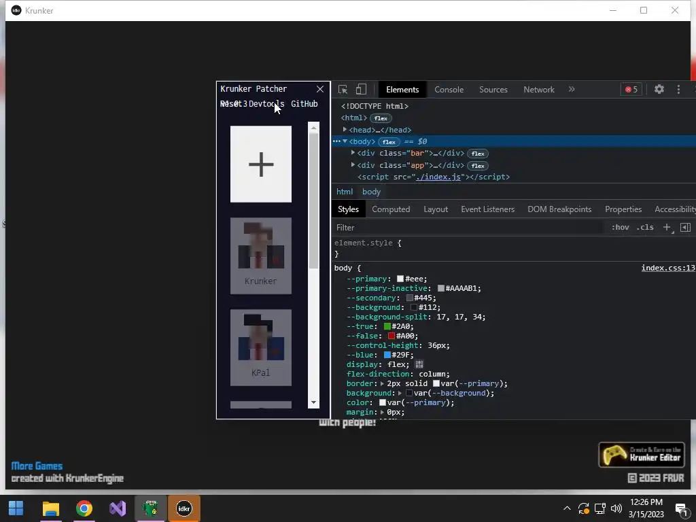Click the --false #A00 red swatch
Viewport: 696px width, 522px height.
pyautogui.click(x=391, y=336)
